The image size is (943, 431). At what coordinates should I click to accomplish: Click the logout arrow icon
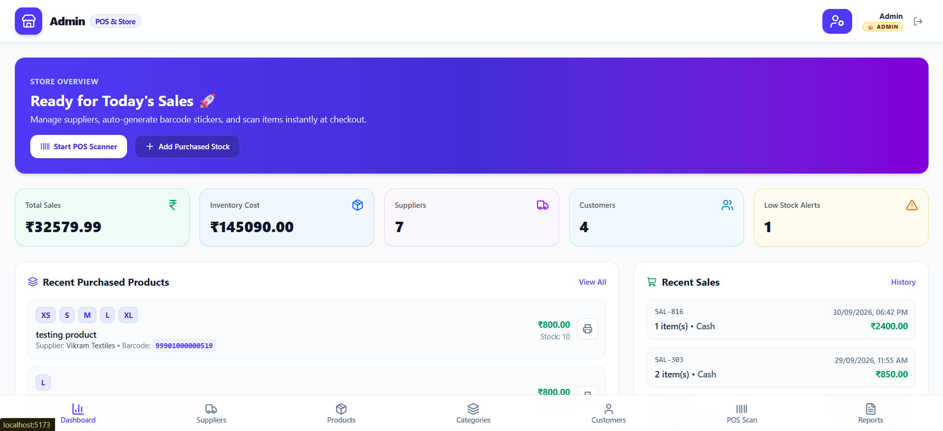[918, 21]
